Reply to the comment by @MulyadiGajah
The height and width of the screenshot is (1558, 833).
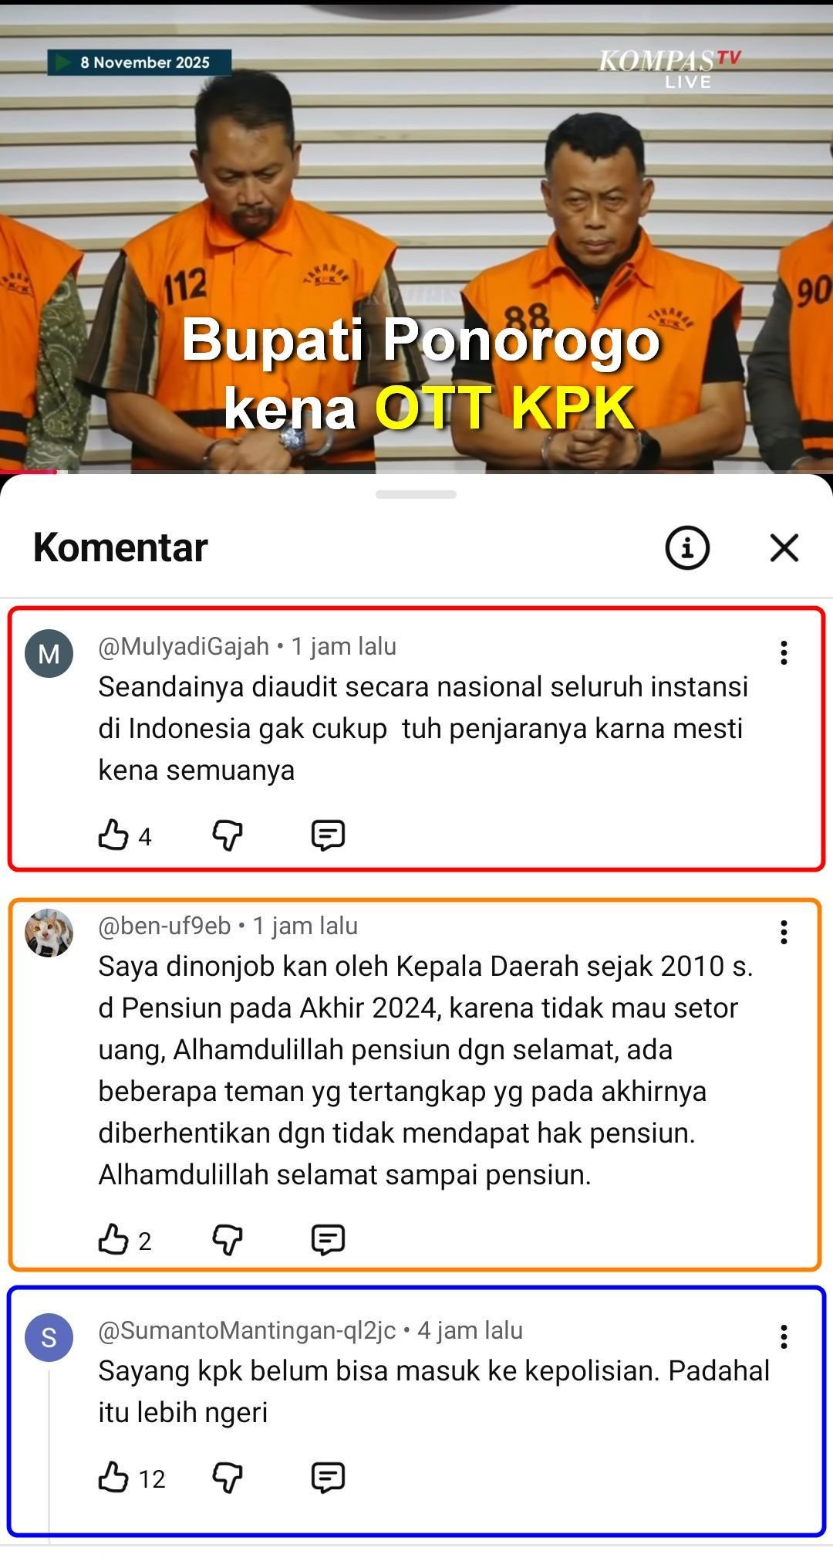click(328, 835)
